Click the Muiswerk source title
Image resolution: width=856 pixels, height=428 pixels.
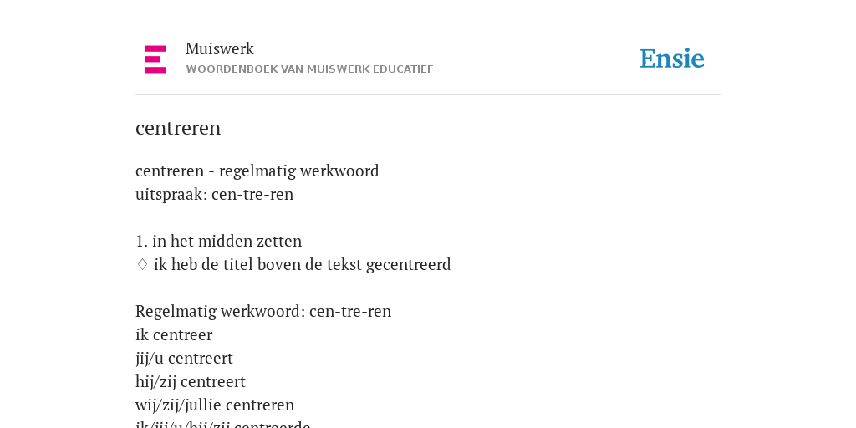point(220,48)
